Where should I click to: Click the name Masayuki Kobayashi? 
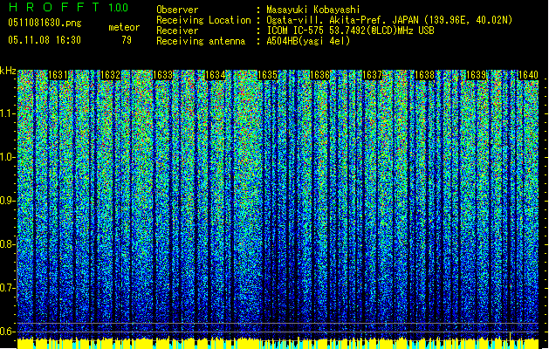[x=313, y=10]
